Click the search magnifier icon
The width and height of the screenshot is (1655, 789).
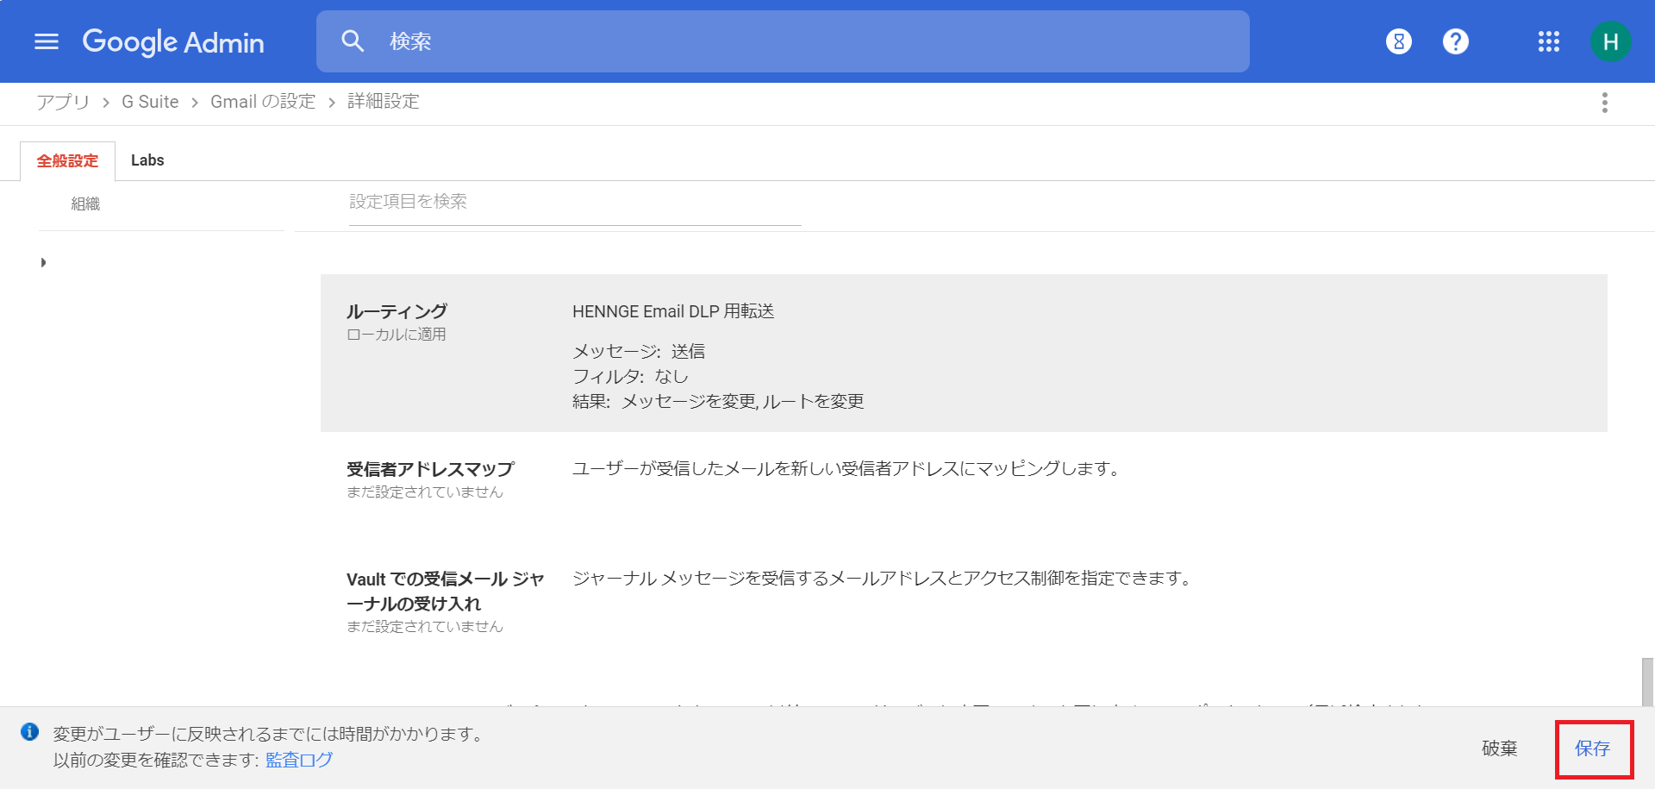tap(353, 41)
